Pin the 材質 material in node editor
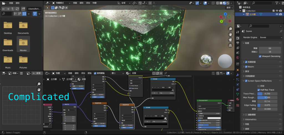Viewport: 284px width, 135px height. (166, 73)
